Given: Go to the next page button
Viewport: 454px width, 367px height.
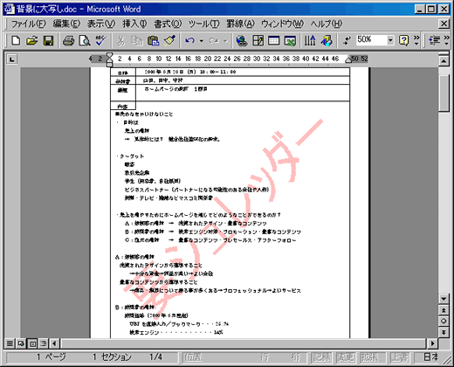Looking at the screenshot, I should [444, 332].
